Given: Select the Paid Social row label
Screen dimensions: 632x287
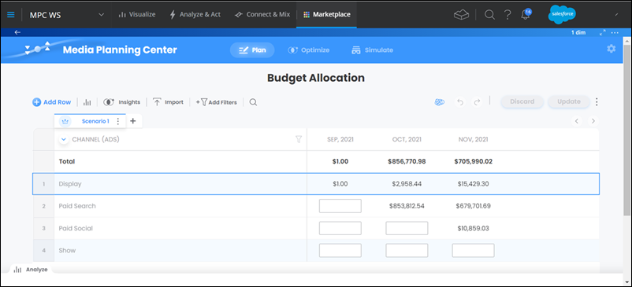Looking at the screenshot, I should click(x=76, y=228).
